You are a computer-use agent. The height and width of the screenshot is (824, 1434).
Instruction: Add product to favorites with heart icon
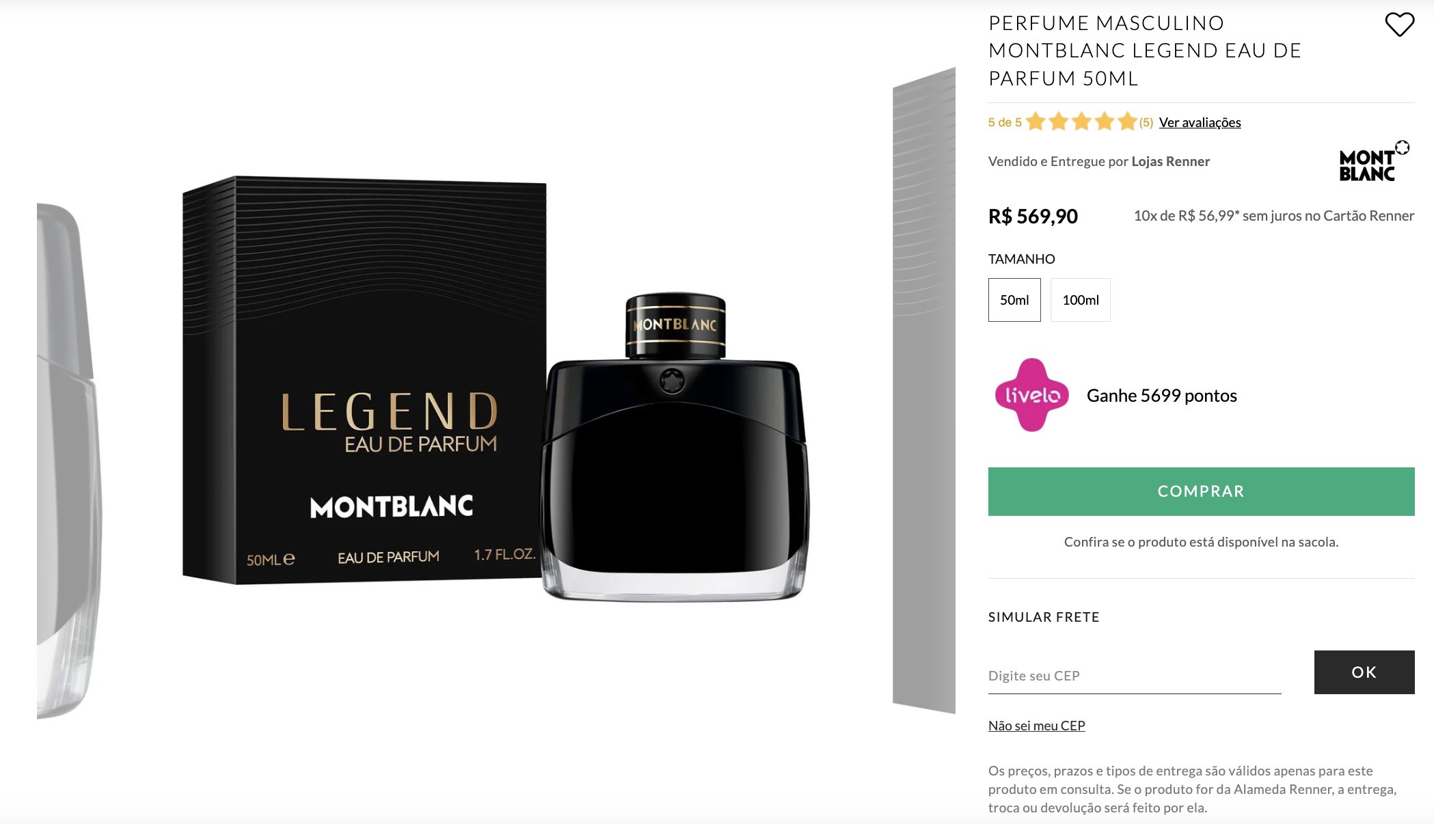(x=1399, y=25)
